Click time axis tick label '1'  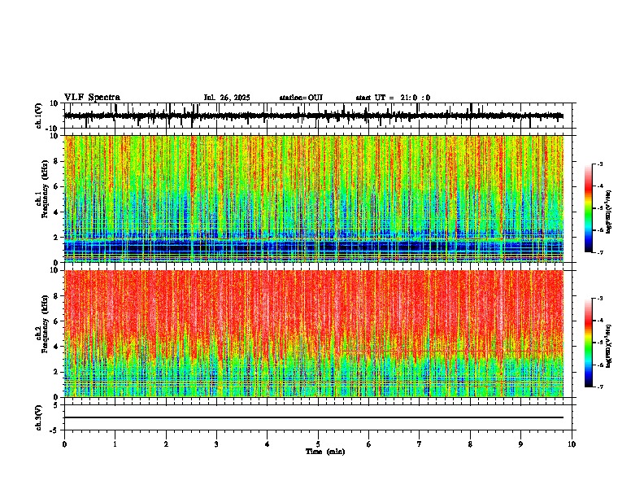click(115, 444)
